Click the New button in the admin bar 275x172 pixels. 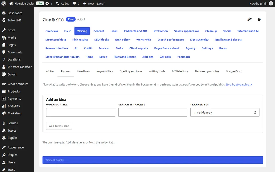tap(89, 3)
